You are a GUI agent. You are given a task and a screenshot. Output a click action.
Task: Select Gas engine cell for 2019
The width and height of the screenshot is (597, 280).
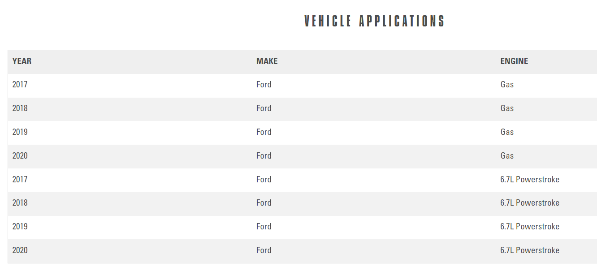pyautogui.click(x=507, y=132)
